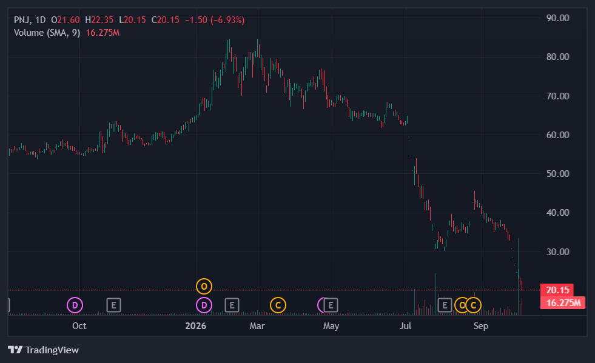Click the E earnings marker after Jul

(445, 305)
